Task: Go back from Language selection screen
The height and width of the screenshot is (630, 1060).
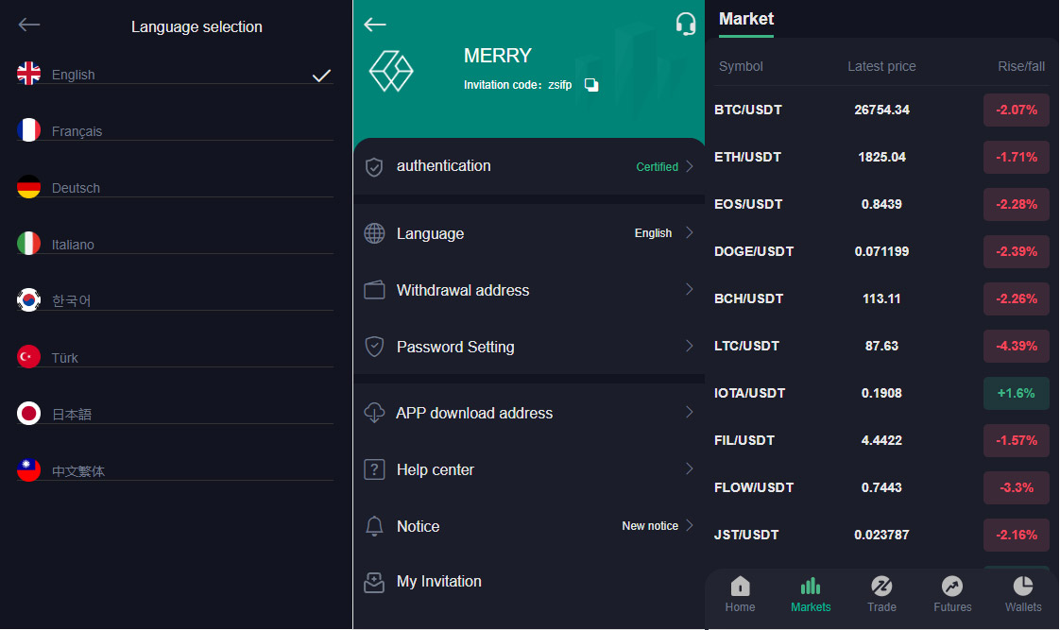Action: pos(29,26)
